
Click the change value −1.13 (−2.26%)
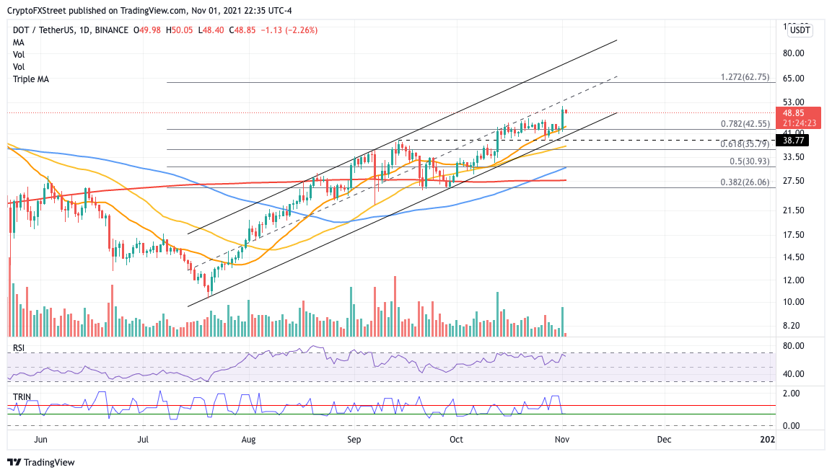pyautogui.click(x=289, y=30)
